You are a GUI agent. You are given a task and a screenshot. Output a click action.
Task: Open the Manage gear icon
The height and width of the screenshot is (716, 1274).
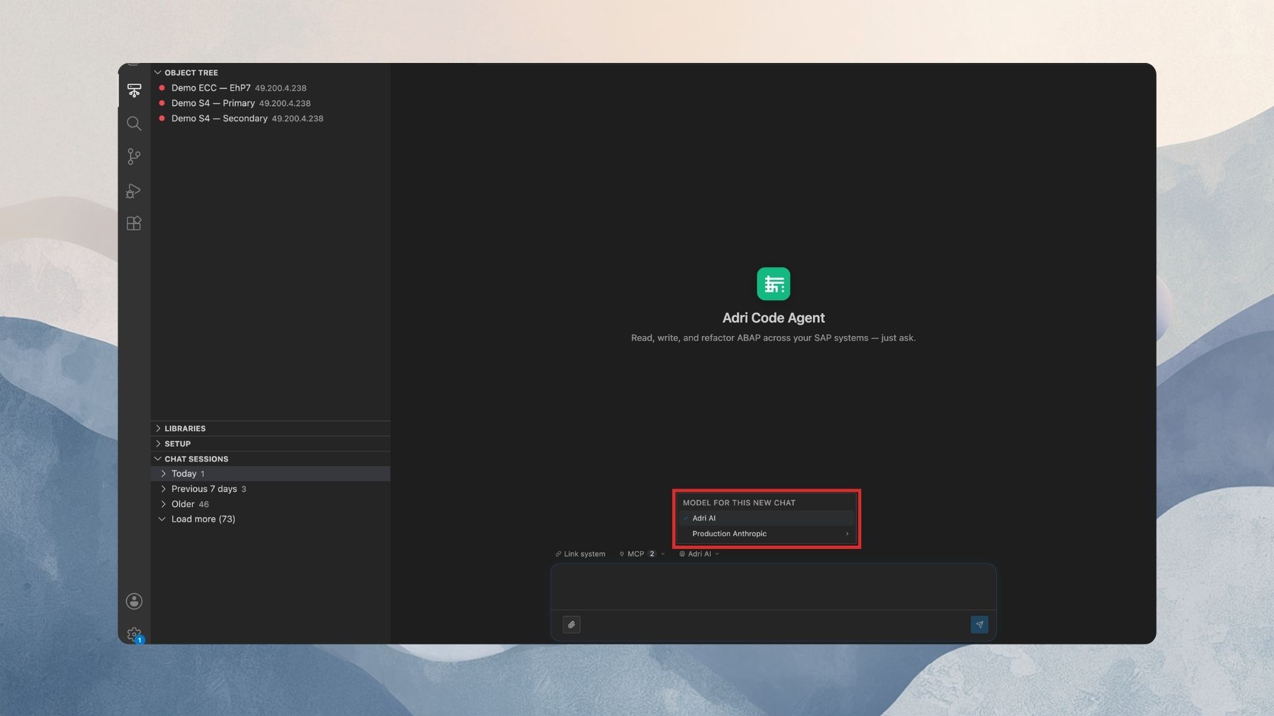[x=134, y=634]
